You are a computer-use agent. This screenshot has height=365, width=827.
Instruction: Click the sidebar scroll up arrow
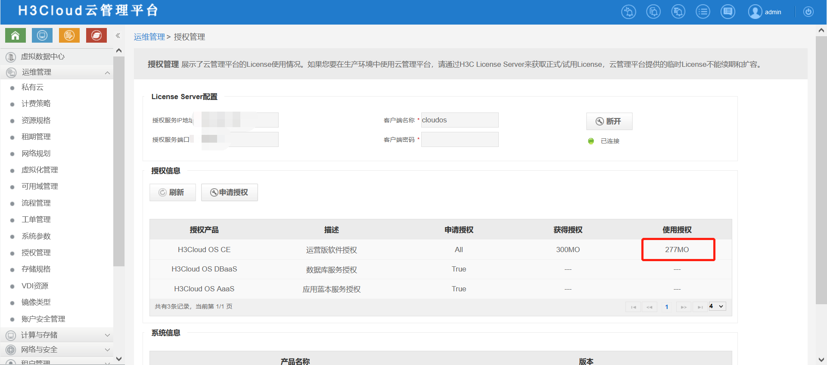[119, 51]
